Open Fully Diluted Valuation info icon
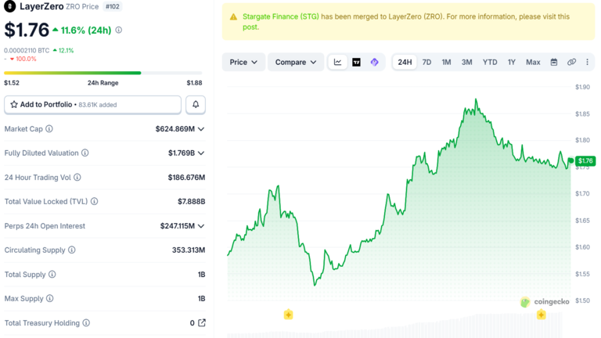Image resolution: width=601 pixels, height=338 pixels. pos(85,153)
